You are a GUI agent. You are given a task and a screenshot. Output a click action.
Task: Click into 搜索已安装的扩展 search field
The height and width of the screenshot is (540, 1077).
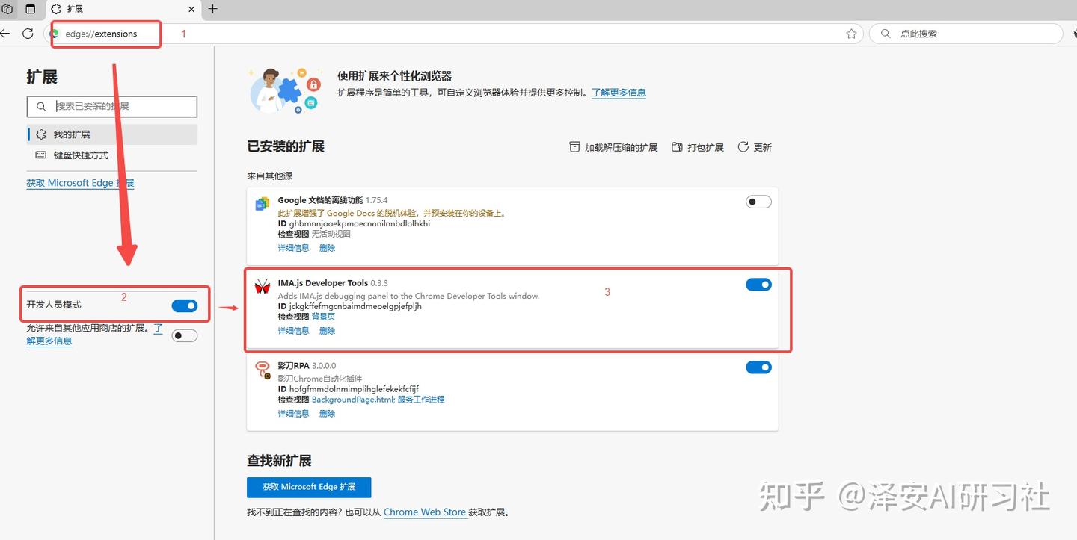click(x=112, y=107)
